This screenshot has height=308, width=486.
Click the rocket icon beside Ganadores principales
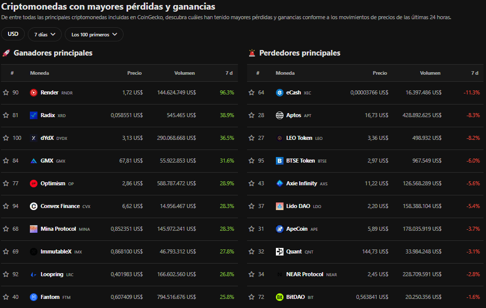6,53
